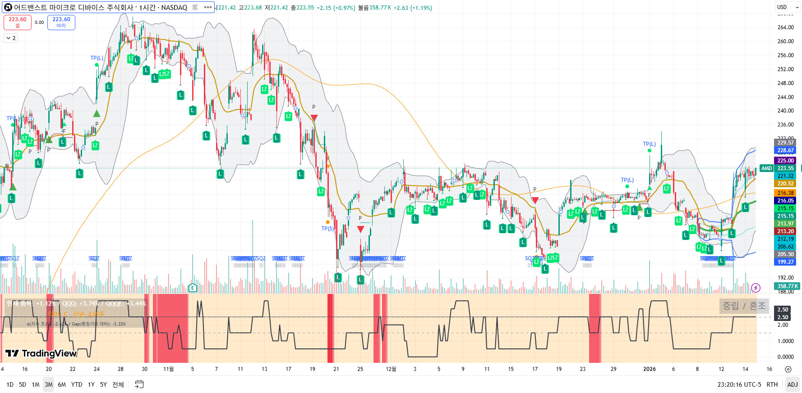Click the change value +2.15 (+0.97%)
The image size is (802, 393).
point(336,8)
